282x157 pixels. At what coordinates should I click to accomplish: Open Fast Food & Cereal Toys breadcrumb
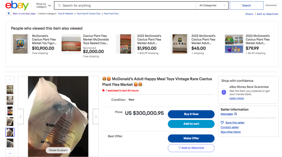(89, 13)
